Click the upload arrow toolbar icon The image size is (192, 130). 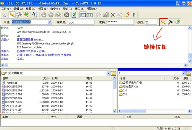tap(51, 15)
